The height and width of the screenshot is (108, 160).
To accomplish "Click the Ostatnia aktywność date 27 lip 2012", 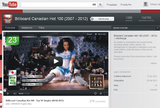I will (x=152, y=76).
